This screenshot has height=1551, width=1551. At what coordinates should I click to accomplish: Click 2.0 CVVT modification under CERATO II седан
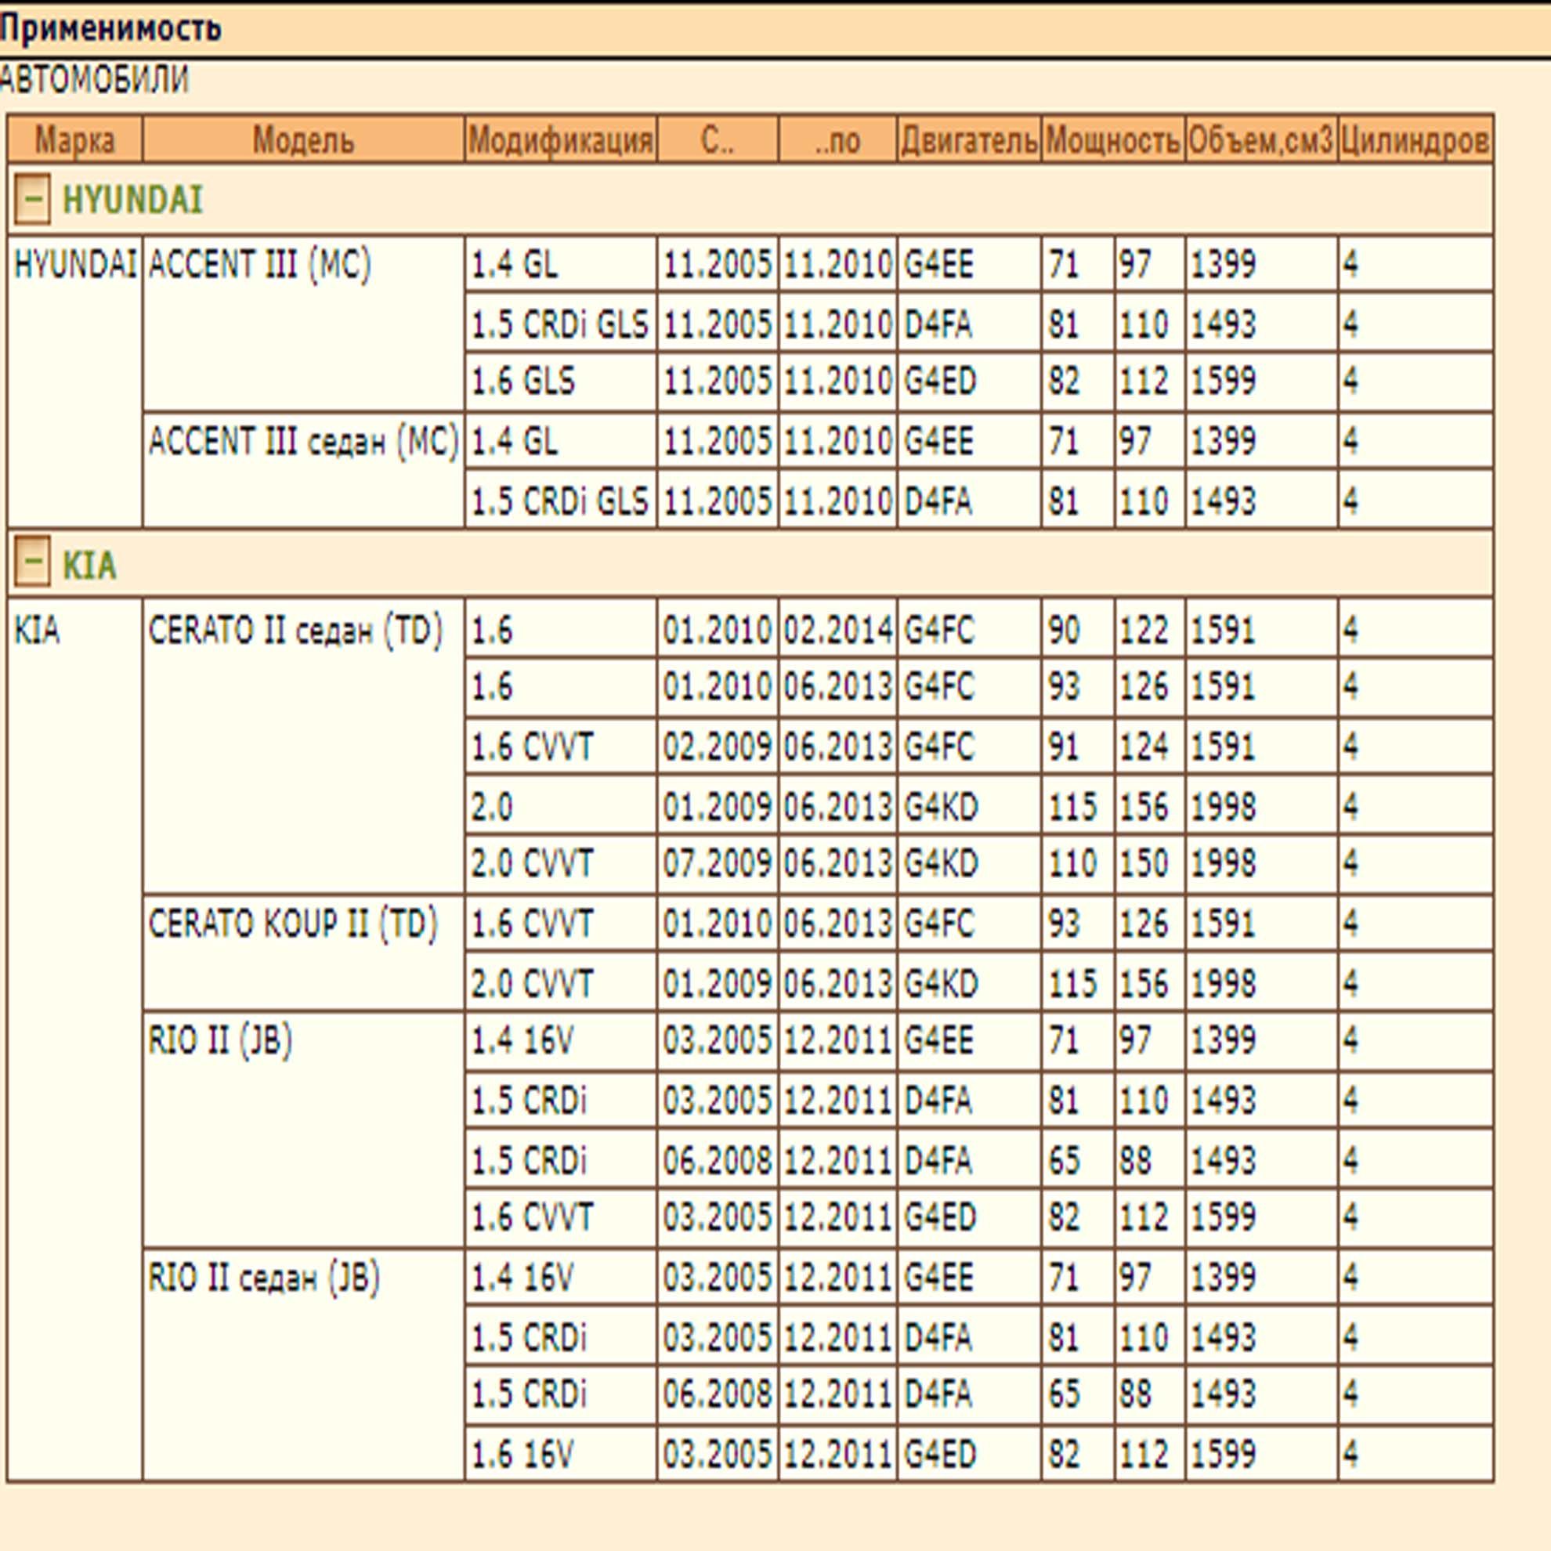(560, 864)
